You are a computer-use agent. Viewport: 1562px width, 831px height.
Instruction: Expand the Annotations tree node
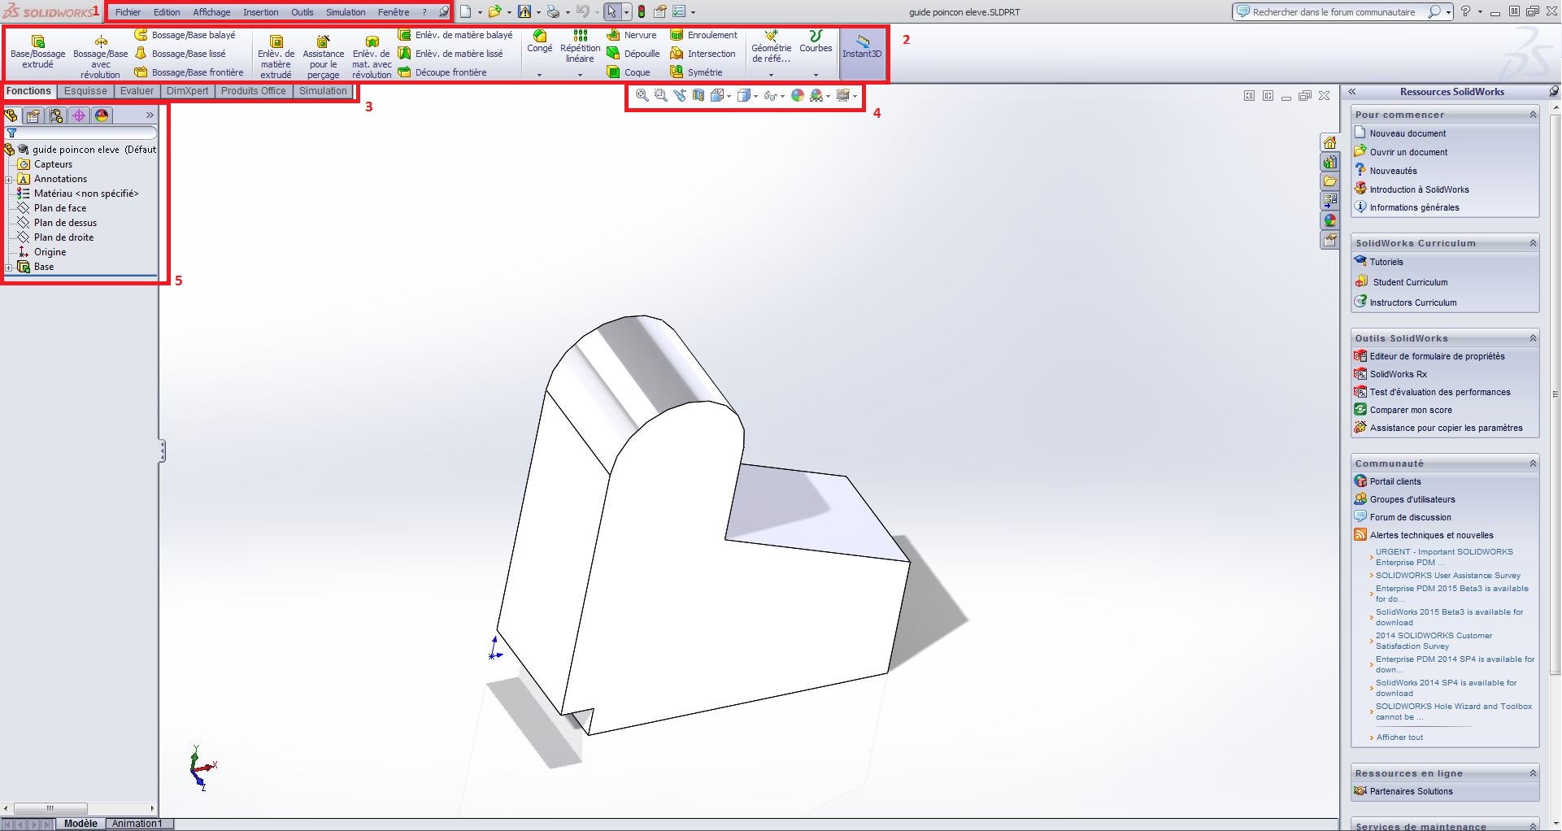[x=9, y=179]
